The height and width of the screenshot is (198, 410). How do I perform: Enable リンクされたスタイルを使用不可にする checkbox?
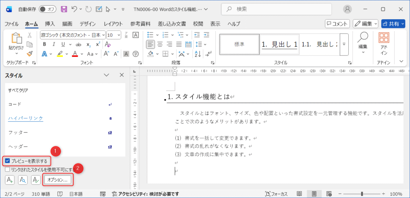click(8, 170)
